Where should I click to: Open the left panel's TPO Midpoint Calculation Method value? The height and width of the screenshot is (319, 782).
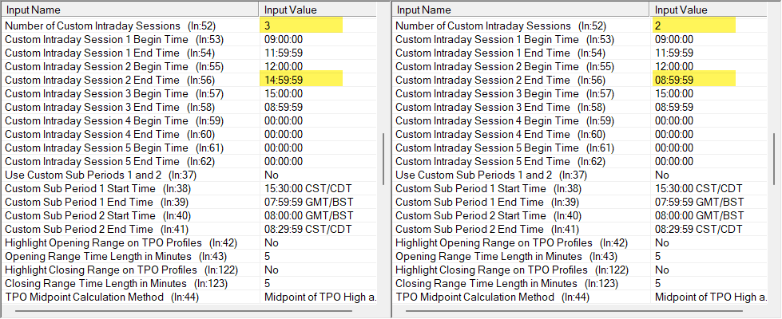(x=320, y=297)
